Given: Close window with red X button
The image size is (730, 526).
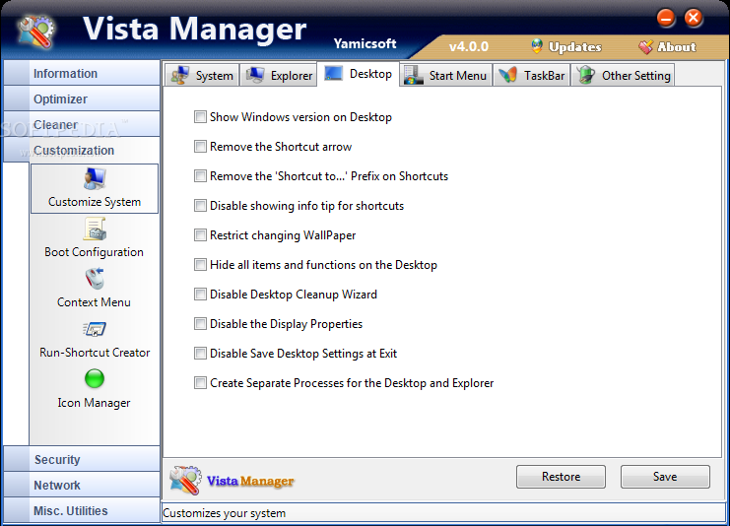Looking at the screenshot, I should [x=694, y=18].
